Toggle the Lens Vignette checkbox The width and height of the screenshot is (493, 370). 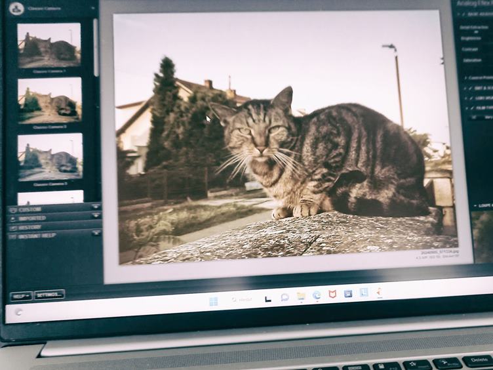click(471, 98)
